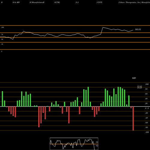150x150 pixels.
Task: Click the 30 level label on RSI axis
Action: (2, 44)
